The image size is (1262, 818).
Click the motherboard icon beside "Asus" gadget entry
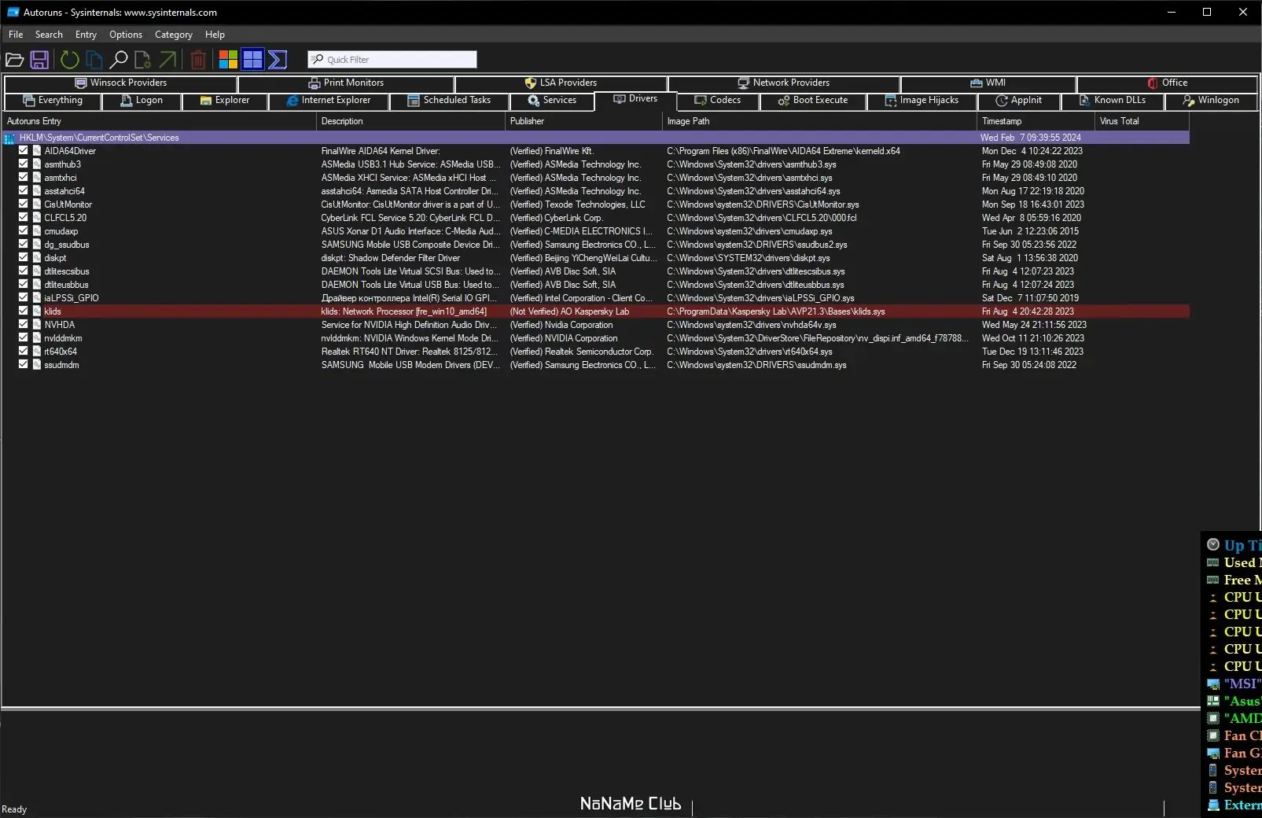pyautogui.click(x=1213, y=701)
